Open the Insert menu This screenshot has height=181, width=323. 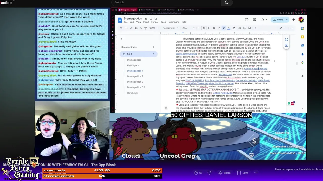146,22
